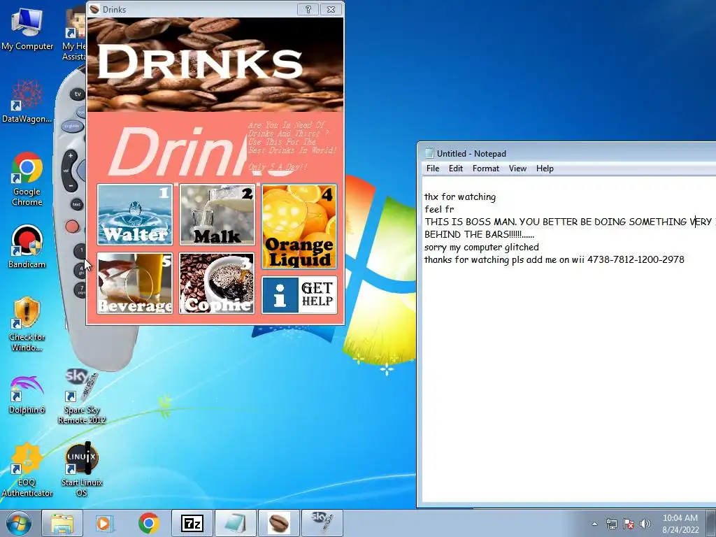This screenshot has width=716, height=537.
Task: Open the File menu in Notepad
Action: [432, 169]
